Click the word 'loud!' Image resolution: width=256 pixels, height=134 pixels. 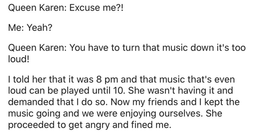coord(19,59)
